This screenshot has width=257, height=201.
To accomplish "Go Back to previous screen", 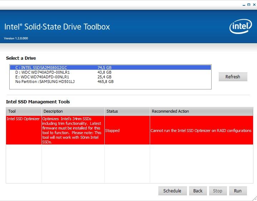I will [198, 191].
